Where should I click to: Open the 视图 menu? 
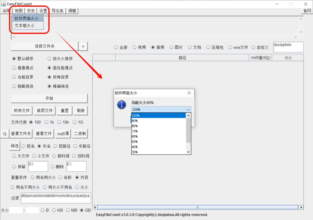click(19, 11)
